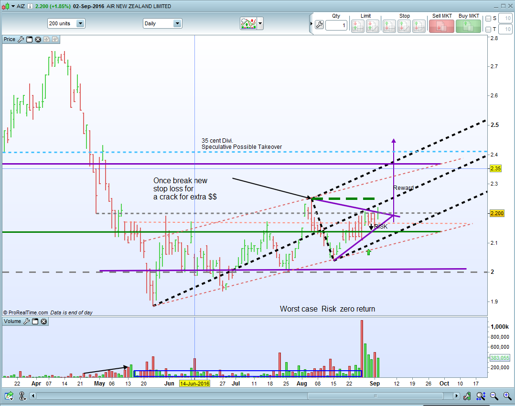Expand the indicator tool dropdown arrow
Screen dimensions: 515x406
(x=260, y=23)
